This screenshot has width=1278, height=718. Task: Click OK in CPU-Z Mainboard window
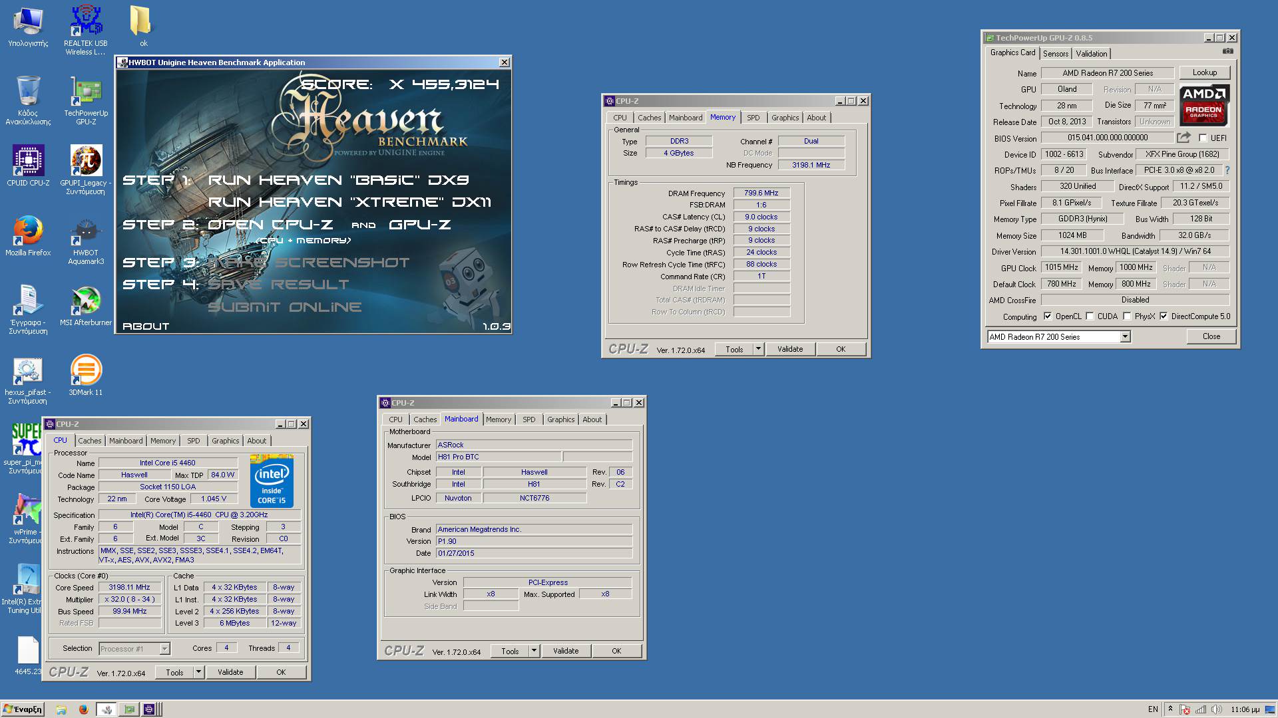616,651
